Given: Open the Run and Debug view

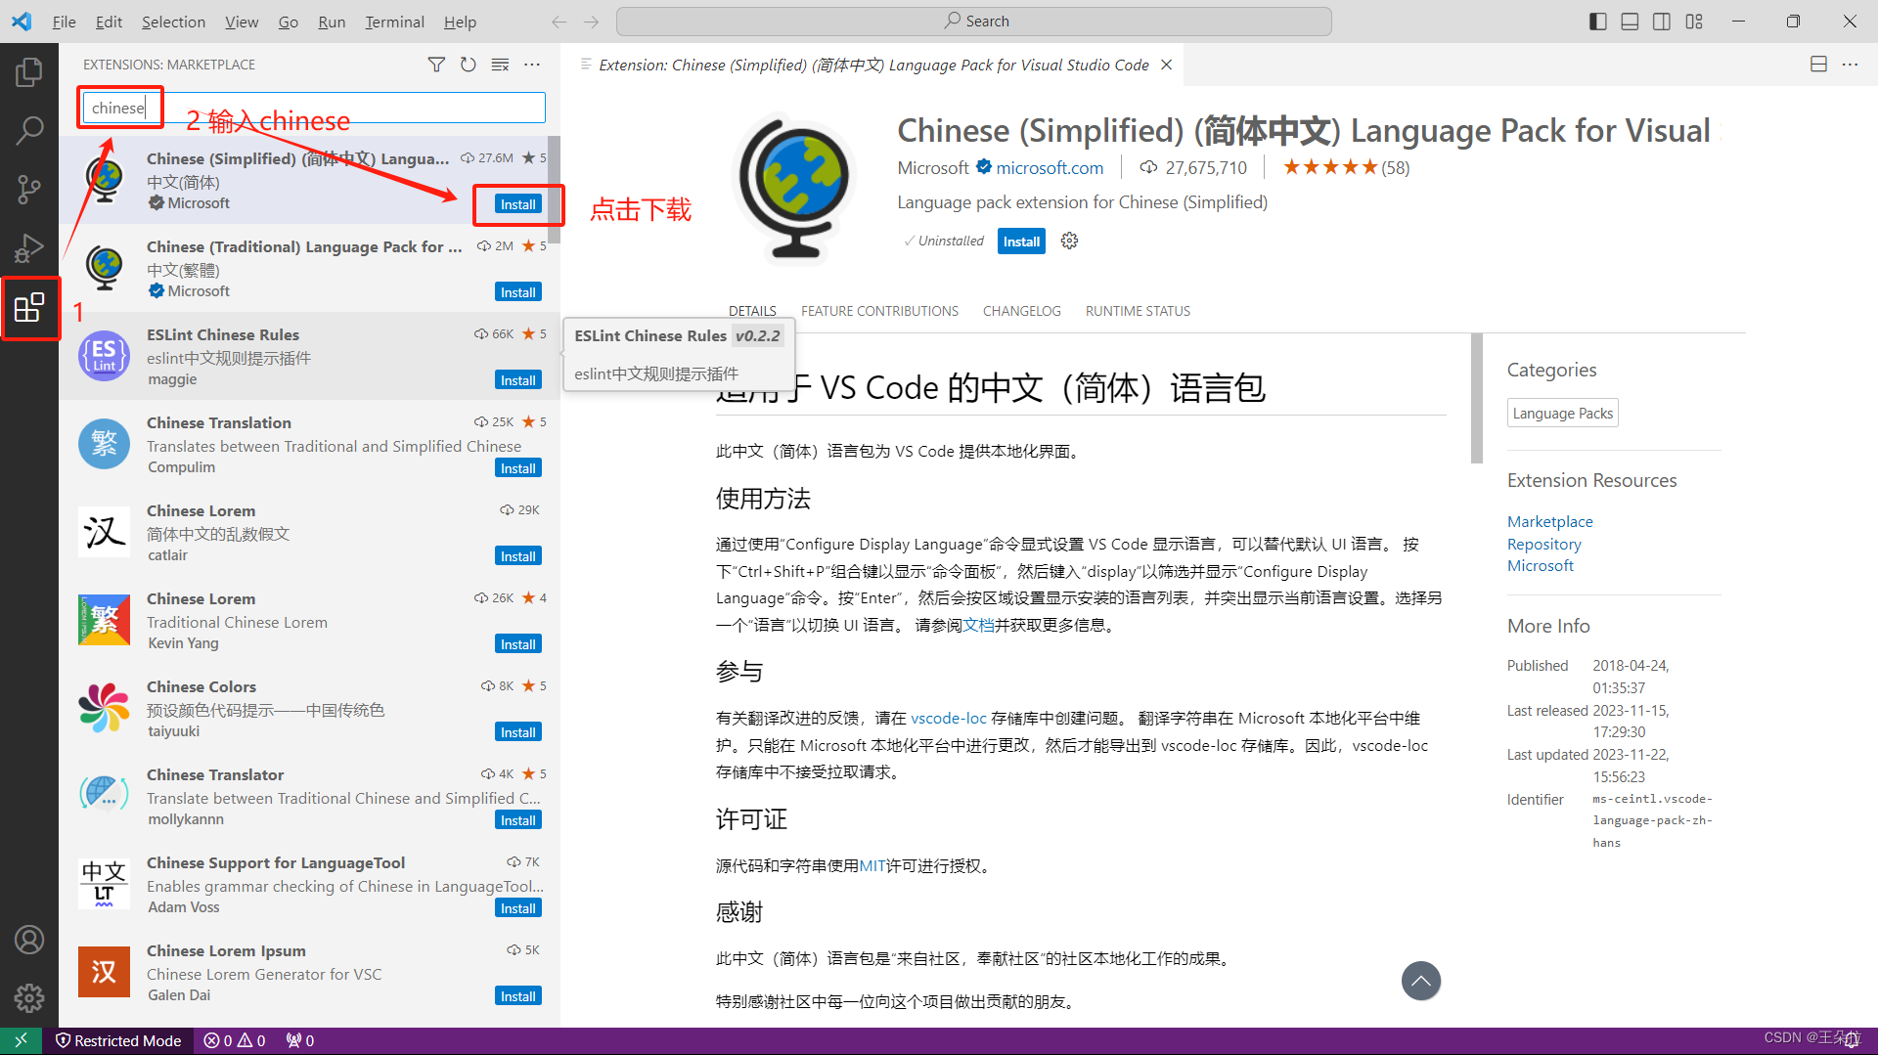Looking at the screenshot, I should 29,248.
